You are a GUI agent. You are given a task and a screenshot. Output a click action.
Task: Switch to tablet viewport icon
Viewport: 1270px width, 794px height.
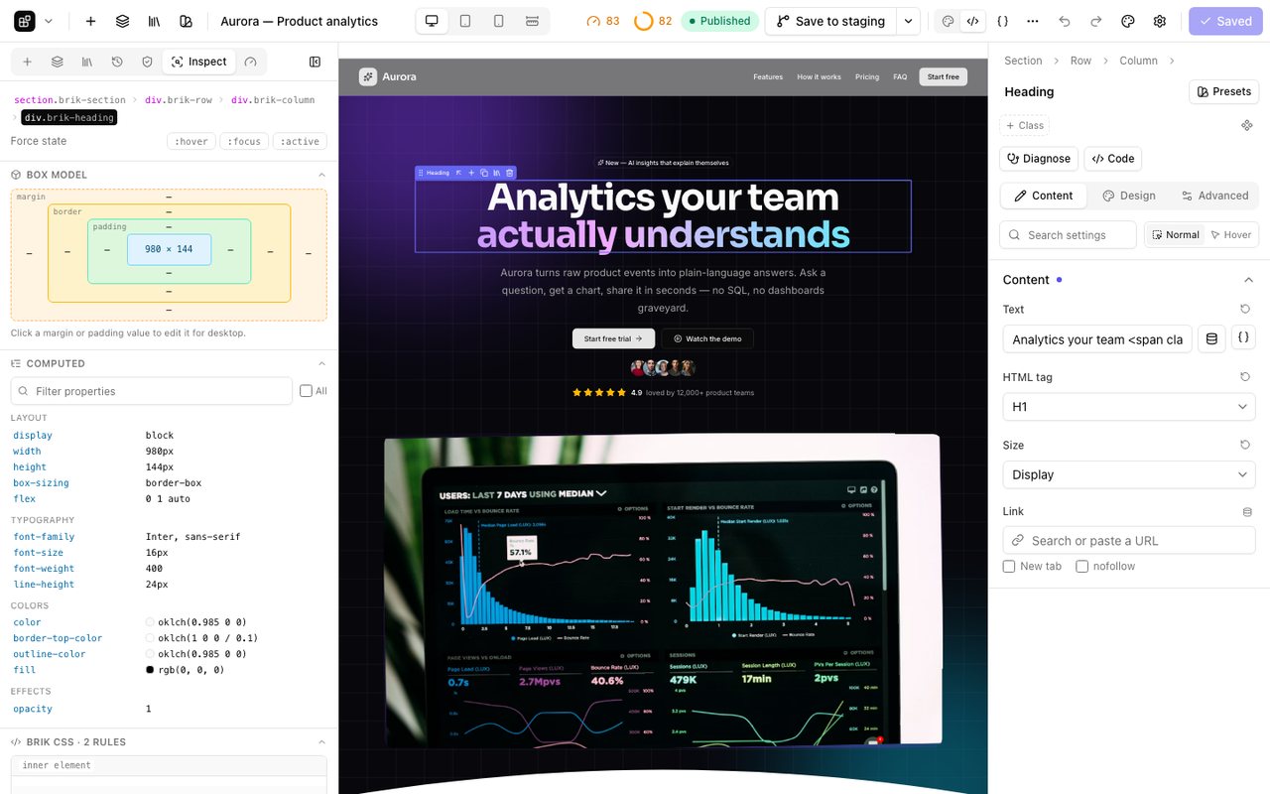(465, 21)
